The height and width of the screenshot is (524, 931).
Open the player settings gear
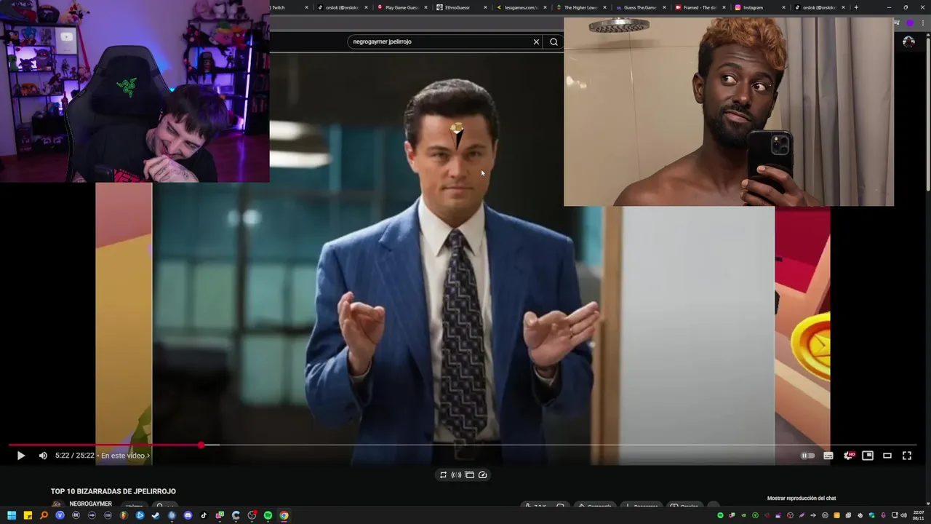tap(848, 456)
